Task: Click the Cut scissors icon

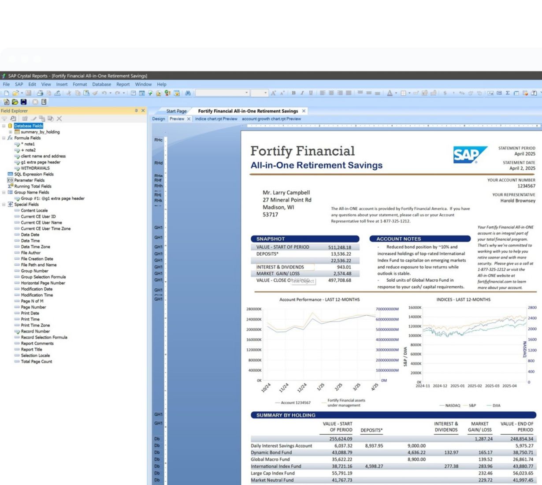Action: click(69, 93)
